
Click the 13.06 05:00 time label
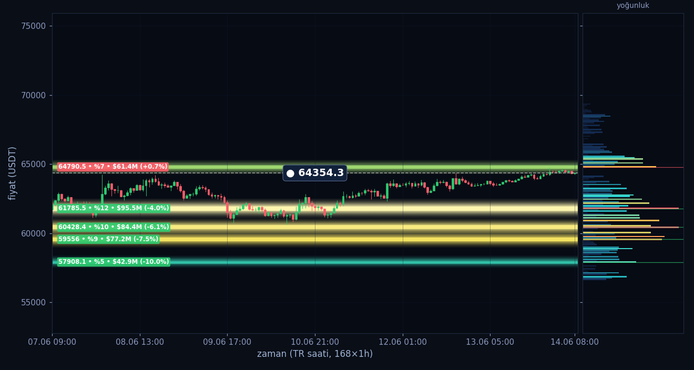pyautogui.click(x=490, y=342)
